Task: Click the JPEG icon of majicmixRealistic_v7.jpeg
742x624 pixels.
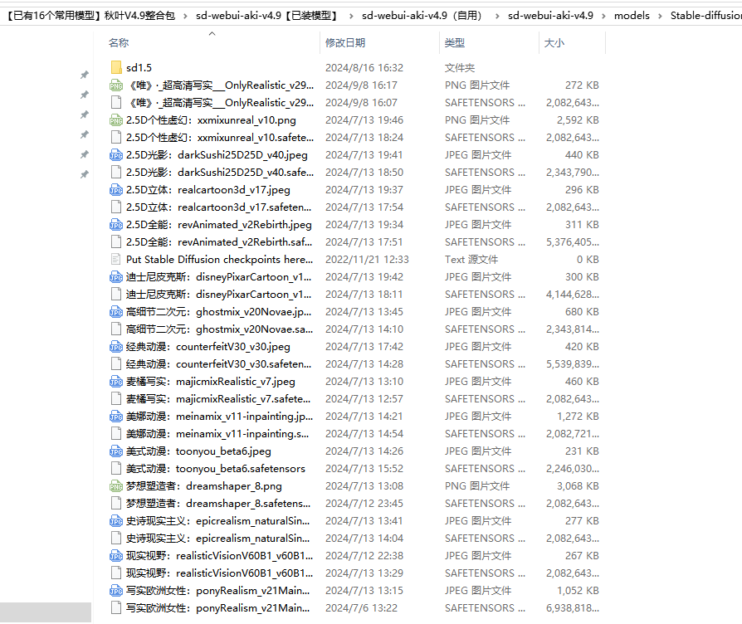Action: [116, 382]
